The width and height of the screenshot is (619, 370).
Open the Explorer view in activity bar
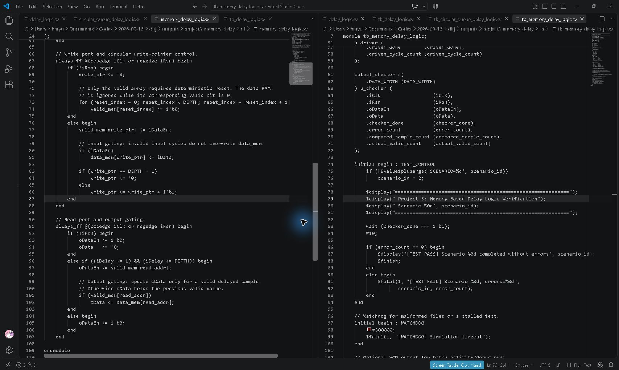(9, 20)
